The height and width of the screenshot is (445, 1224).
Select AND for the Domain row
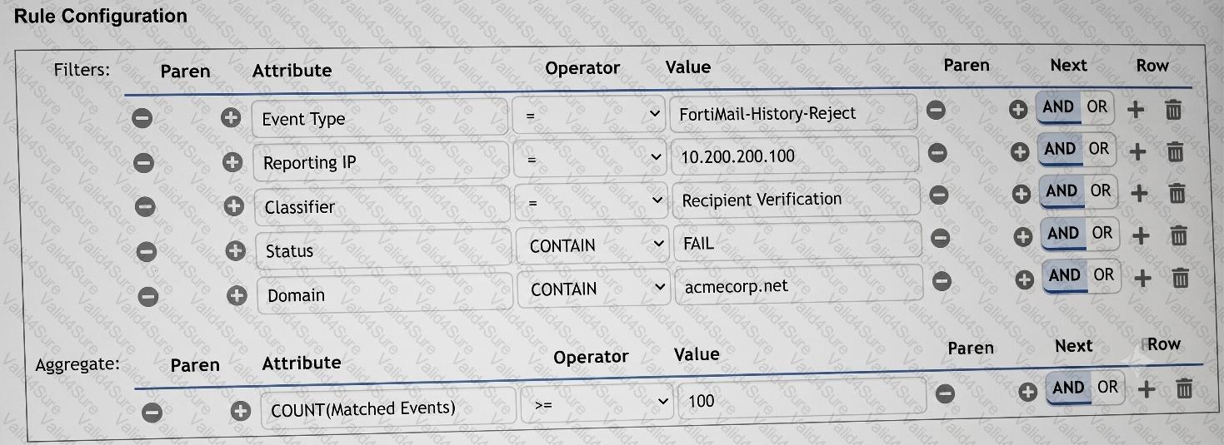click(1065, 275)
